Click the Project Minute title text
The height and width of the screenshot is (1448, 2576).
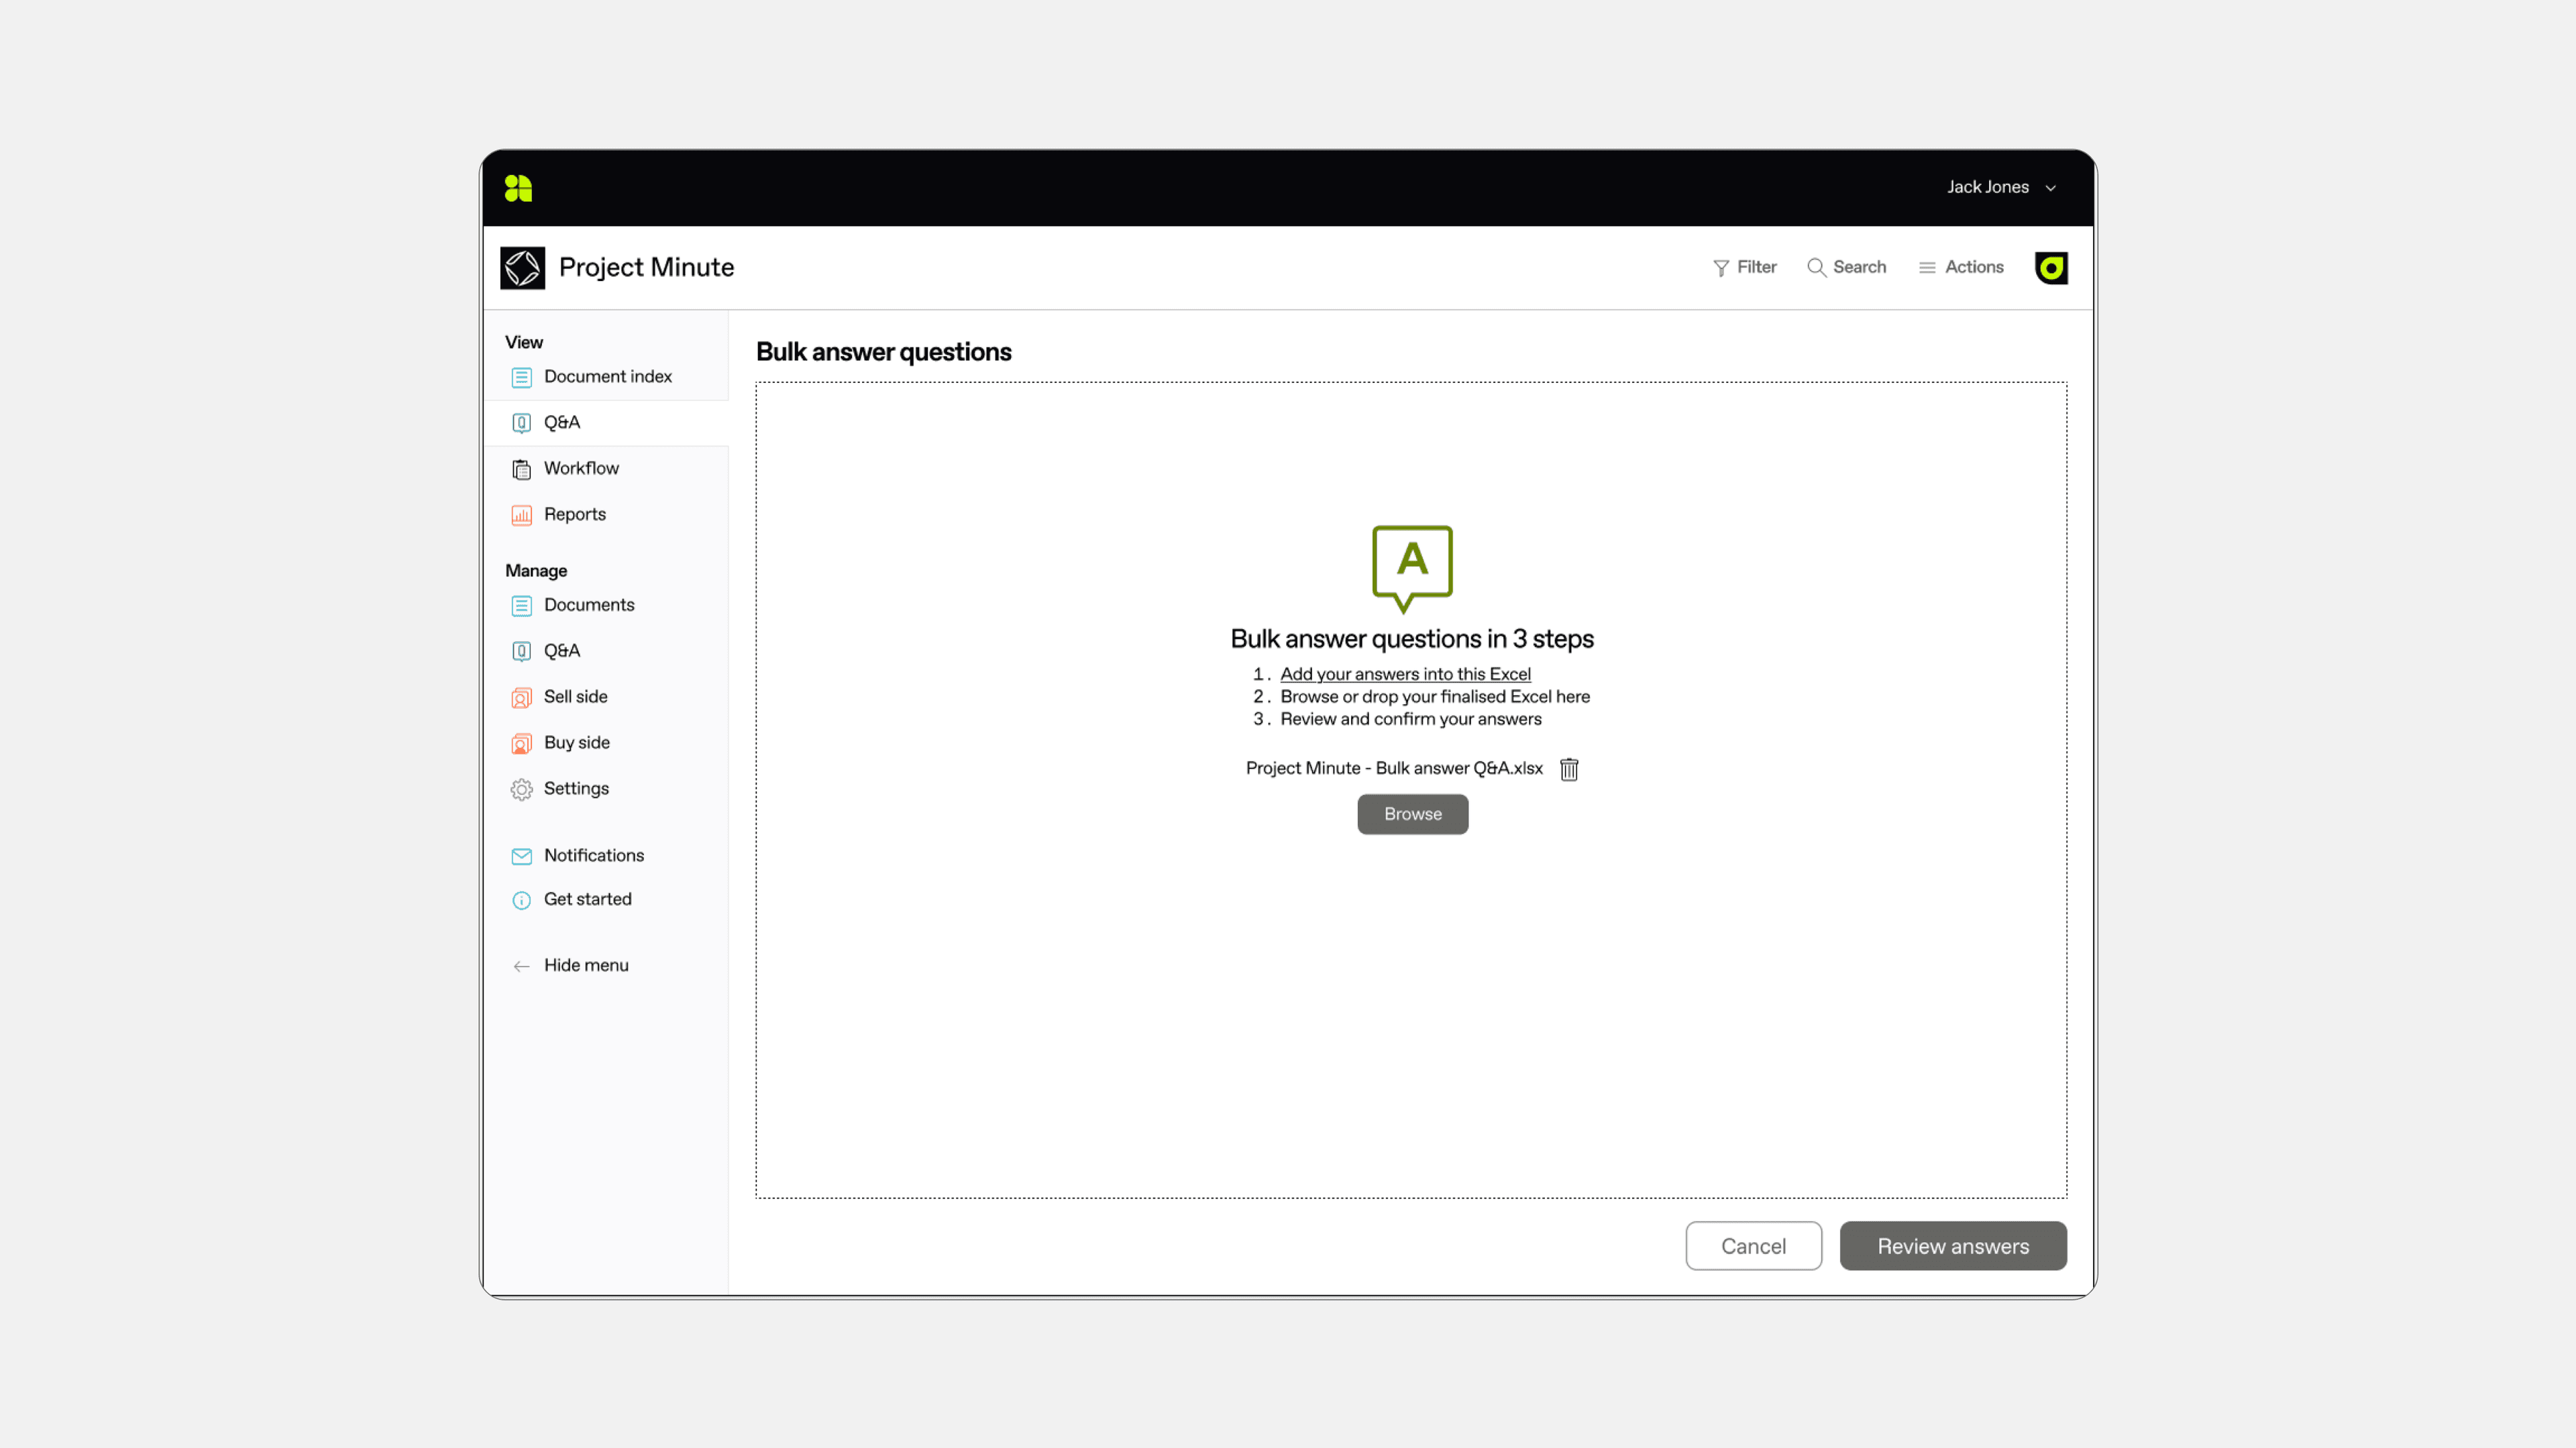(x=646, y=268)
